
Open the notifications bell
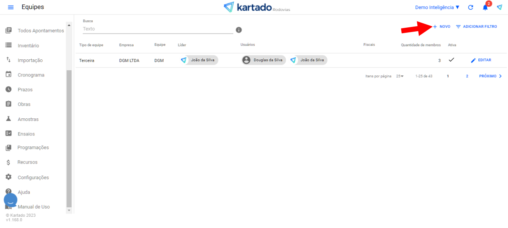pyautogui.click(x=485, y=7)
